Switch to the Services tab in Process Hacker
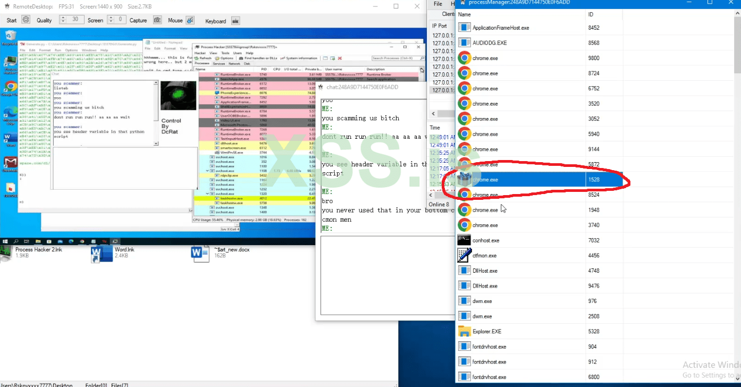The image size is (741, 387). coord(218,63)
